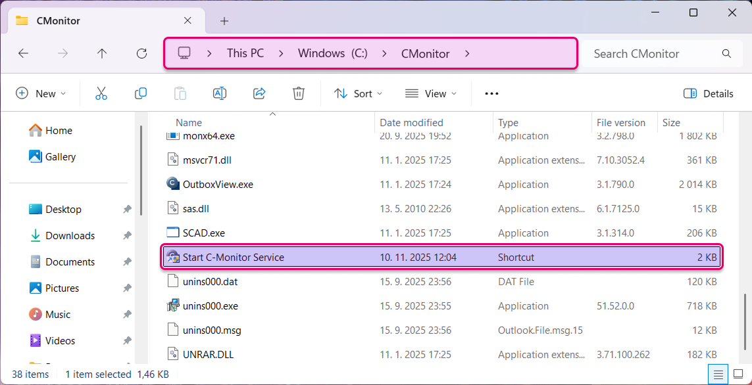This screenshot has width=752, height=385.
Task: Click the Rename icon in toolbar
Action: (220, 93)
